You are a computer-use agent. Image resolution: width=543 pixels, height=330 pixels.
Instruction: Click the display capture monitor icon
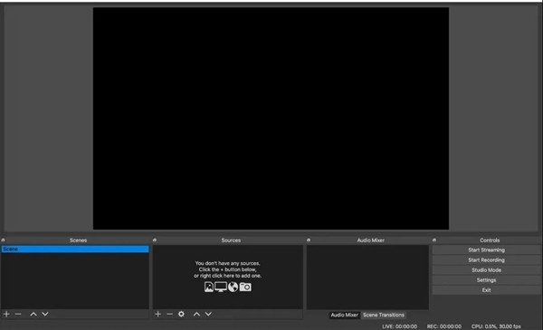[x=221, y=287]
